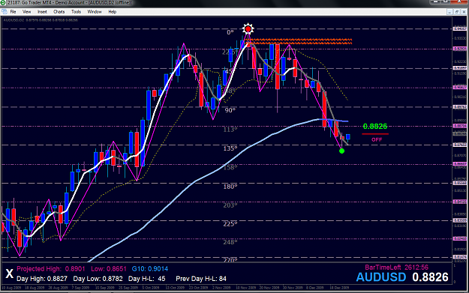Click the AUDUSD,D2 OHLC header text

[41, 20]
